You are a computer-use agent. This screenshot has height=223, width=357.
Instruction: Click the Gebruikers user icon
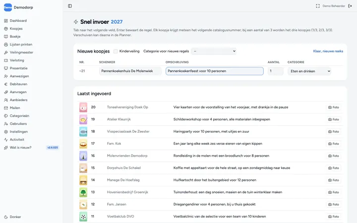(x=6, y=124)
